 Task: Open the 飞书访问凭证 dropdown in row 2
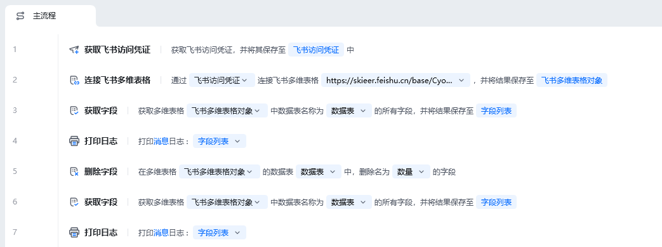222,80
